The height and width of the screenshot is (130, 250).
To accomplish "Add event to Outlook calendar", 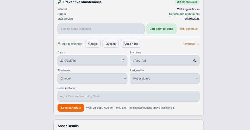I will click(110, 44).
